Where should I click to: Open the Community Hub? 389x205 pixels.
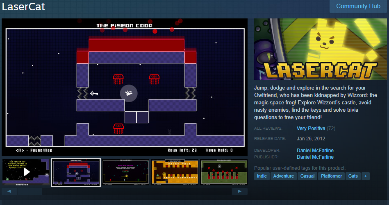tap(358, 6)
